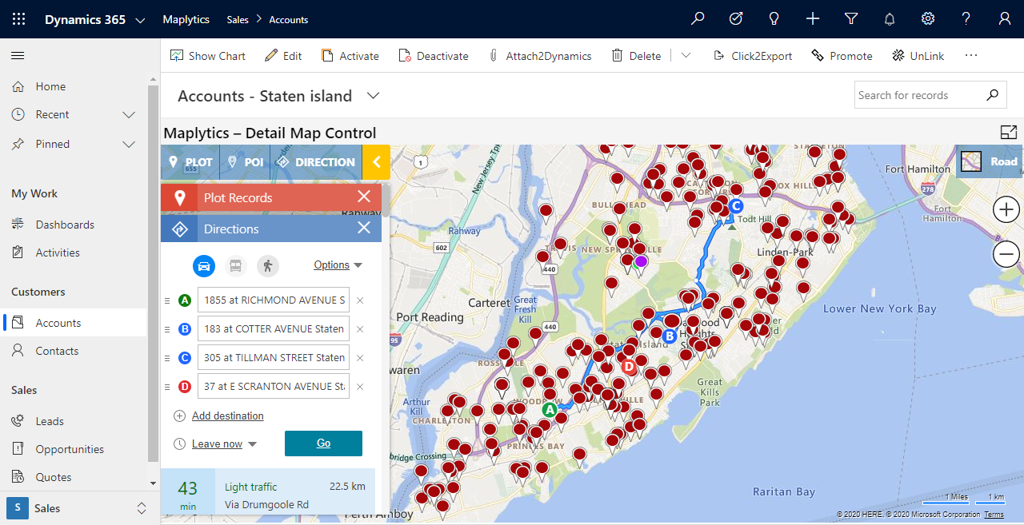Click the waypoint A address field
This screenshot has height=525, width=1024.
(x=274, y=300)
